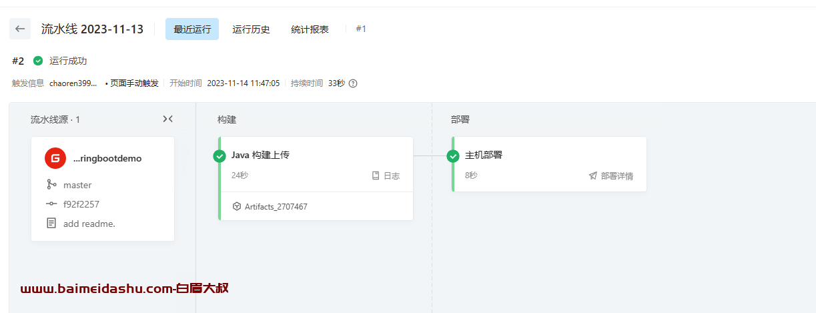Image resolution: width=816 pixels, height=313 pixels.
Task: Click the document icon beside add readme.
Action: pos(51,223)
